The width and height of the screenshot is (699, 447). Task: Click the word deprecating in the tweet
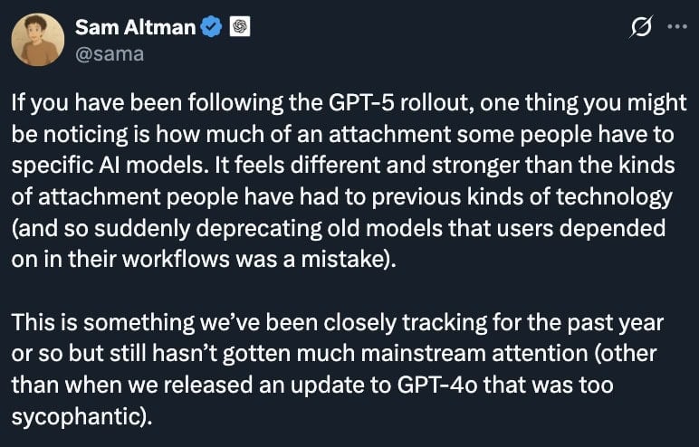pos(259,229)
